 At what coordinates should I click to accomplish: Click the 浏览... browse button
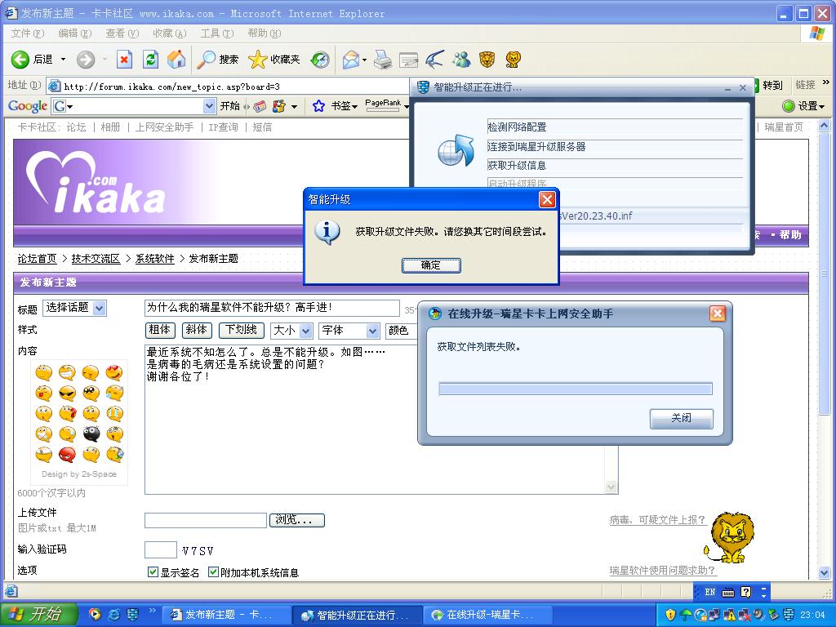point(297,520)
